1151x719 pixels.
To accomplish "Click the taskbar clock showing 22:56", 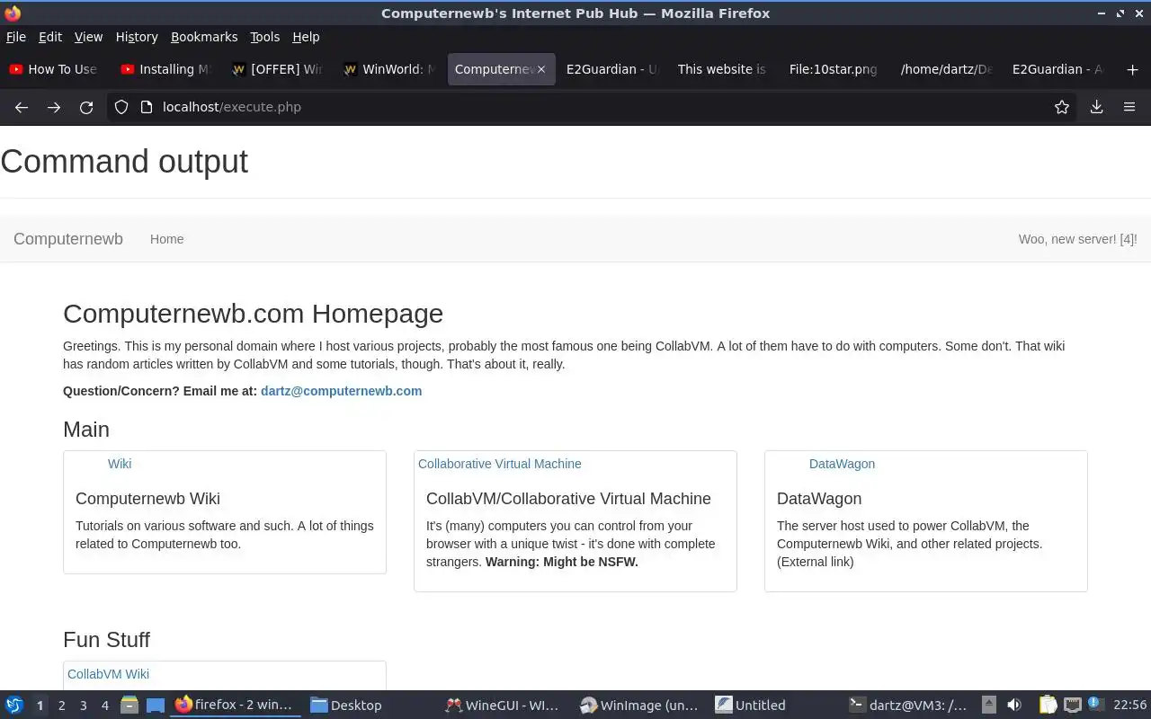I will [1130, 706].
